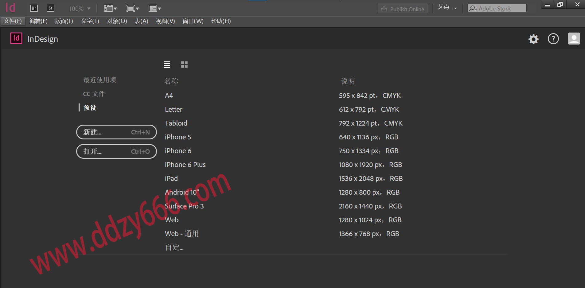This screenshot has height=288, width=585.
Task: Minimize the InDesign window
Action: 547,4
